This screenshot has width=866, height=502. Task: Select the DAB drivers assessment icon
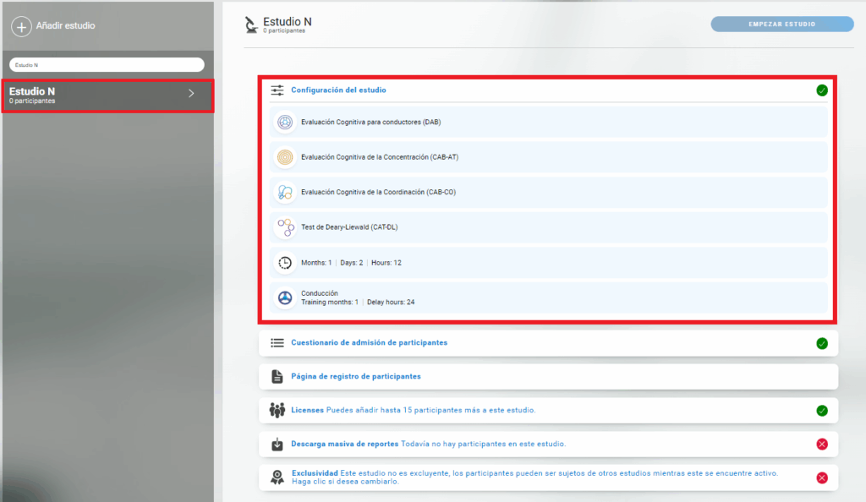pos(285,123)
